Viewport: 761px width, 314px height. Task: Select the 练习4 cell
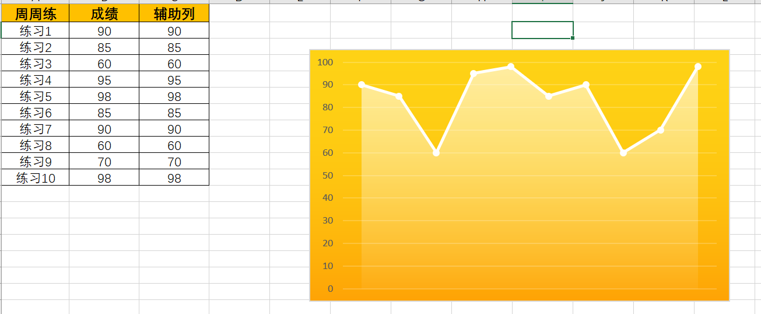[35, 79]
